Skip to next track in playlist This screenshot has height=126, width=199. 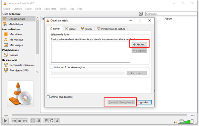click(x=25, y=121)
